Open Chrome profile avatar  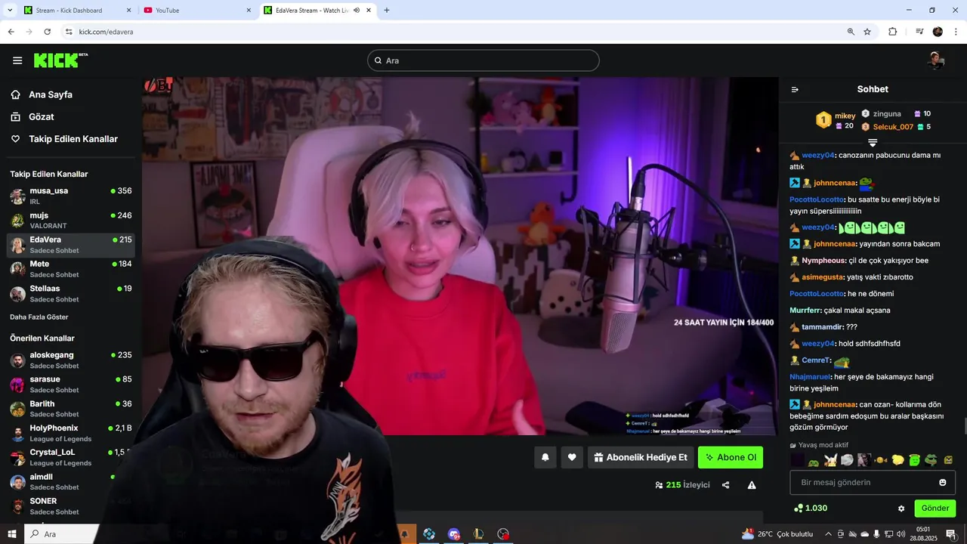(938, 32)
